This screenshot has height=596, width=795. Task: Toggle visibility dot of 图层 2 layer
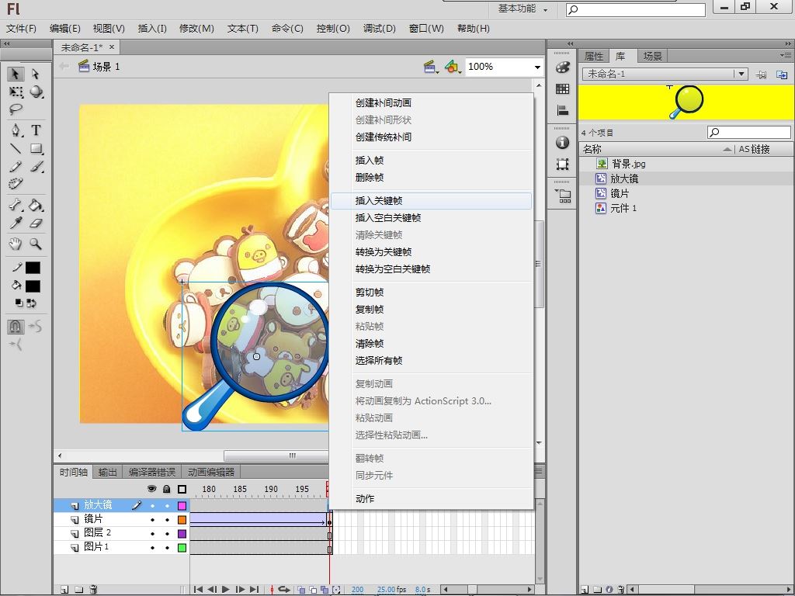152,534
